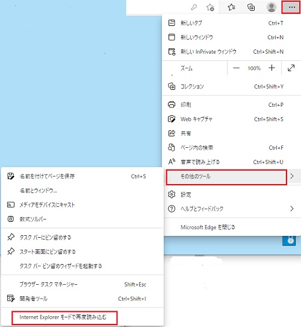The image size is (301, 327).
Task: Open the Settings and more ellipsis menu
Action: click(291, 7)
